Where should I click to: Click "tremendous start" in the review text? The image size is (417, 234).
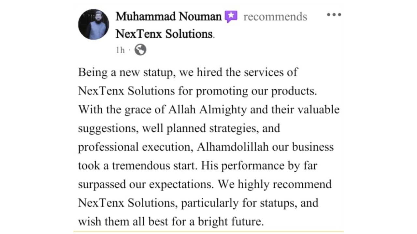(x=154, y=166)
